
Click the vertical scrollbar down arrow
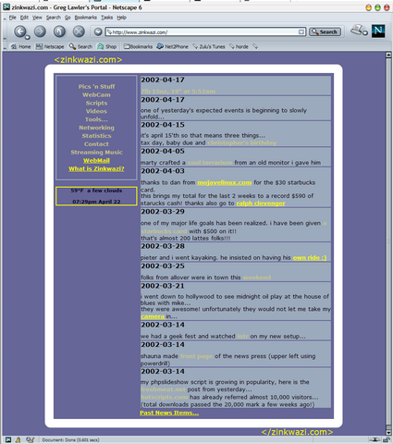click(388, 432)
